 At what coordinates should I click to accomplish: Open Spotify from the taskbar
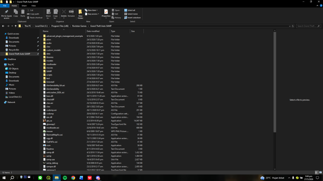[65, 178]
